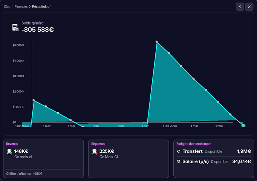This screenshot has height=181, width=257.
Task: Click the first peak data point near 1 jan 2025
Action: click(x=34, y=100)
